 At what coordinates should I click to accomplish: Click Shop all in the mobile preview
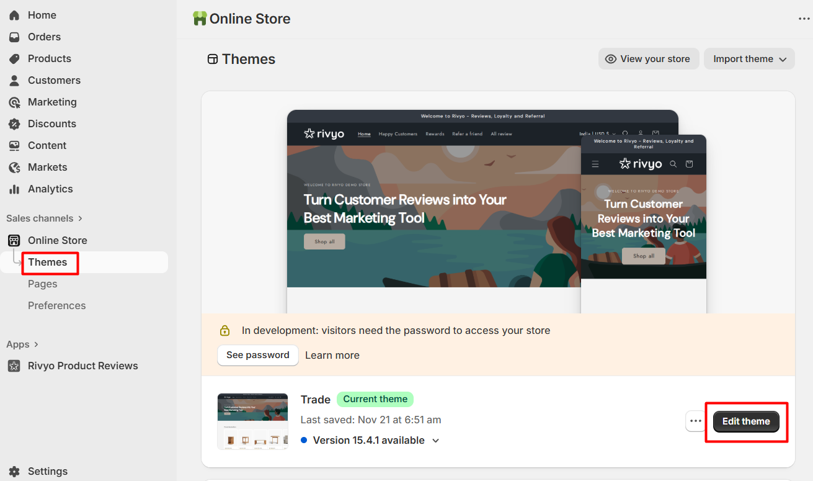pyautogui.click(x=643, y=256)
